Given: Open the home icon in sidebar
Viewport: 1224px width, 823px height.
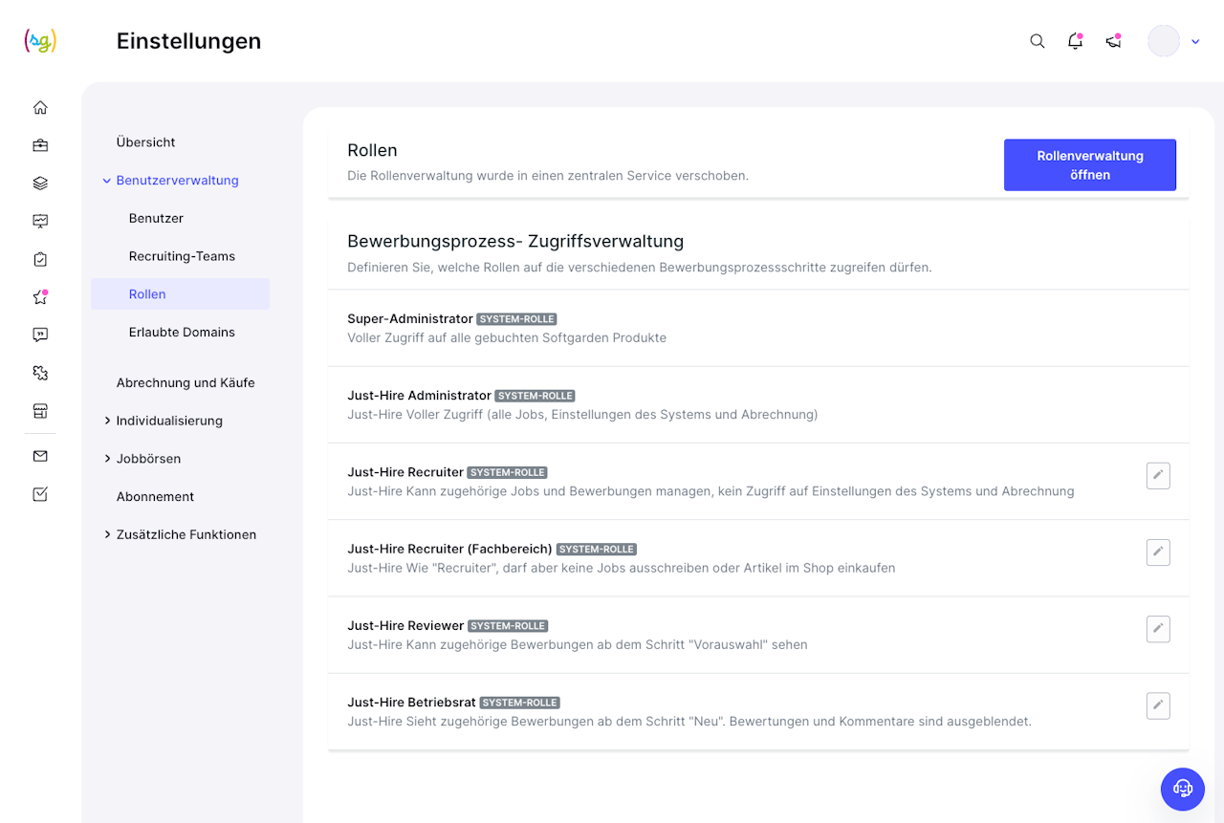Looking at the screenshot, I should pyautogui.click(x=40, y=107).
